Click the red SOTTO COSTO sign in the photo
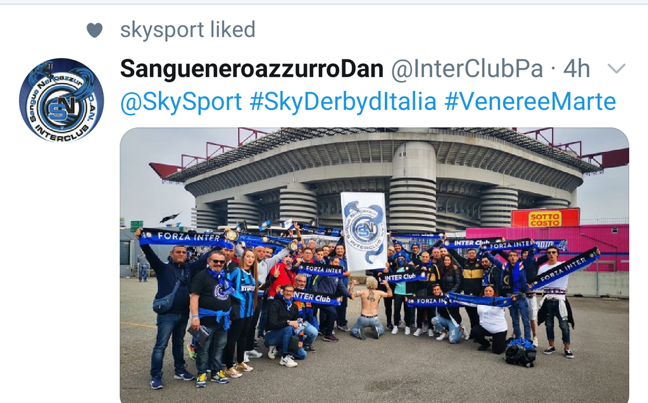The height and width of the screenshot is (403, 648). click(x=545, y=219)
